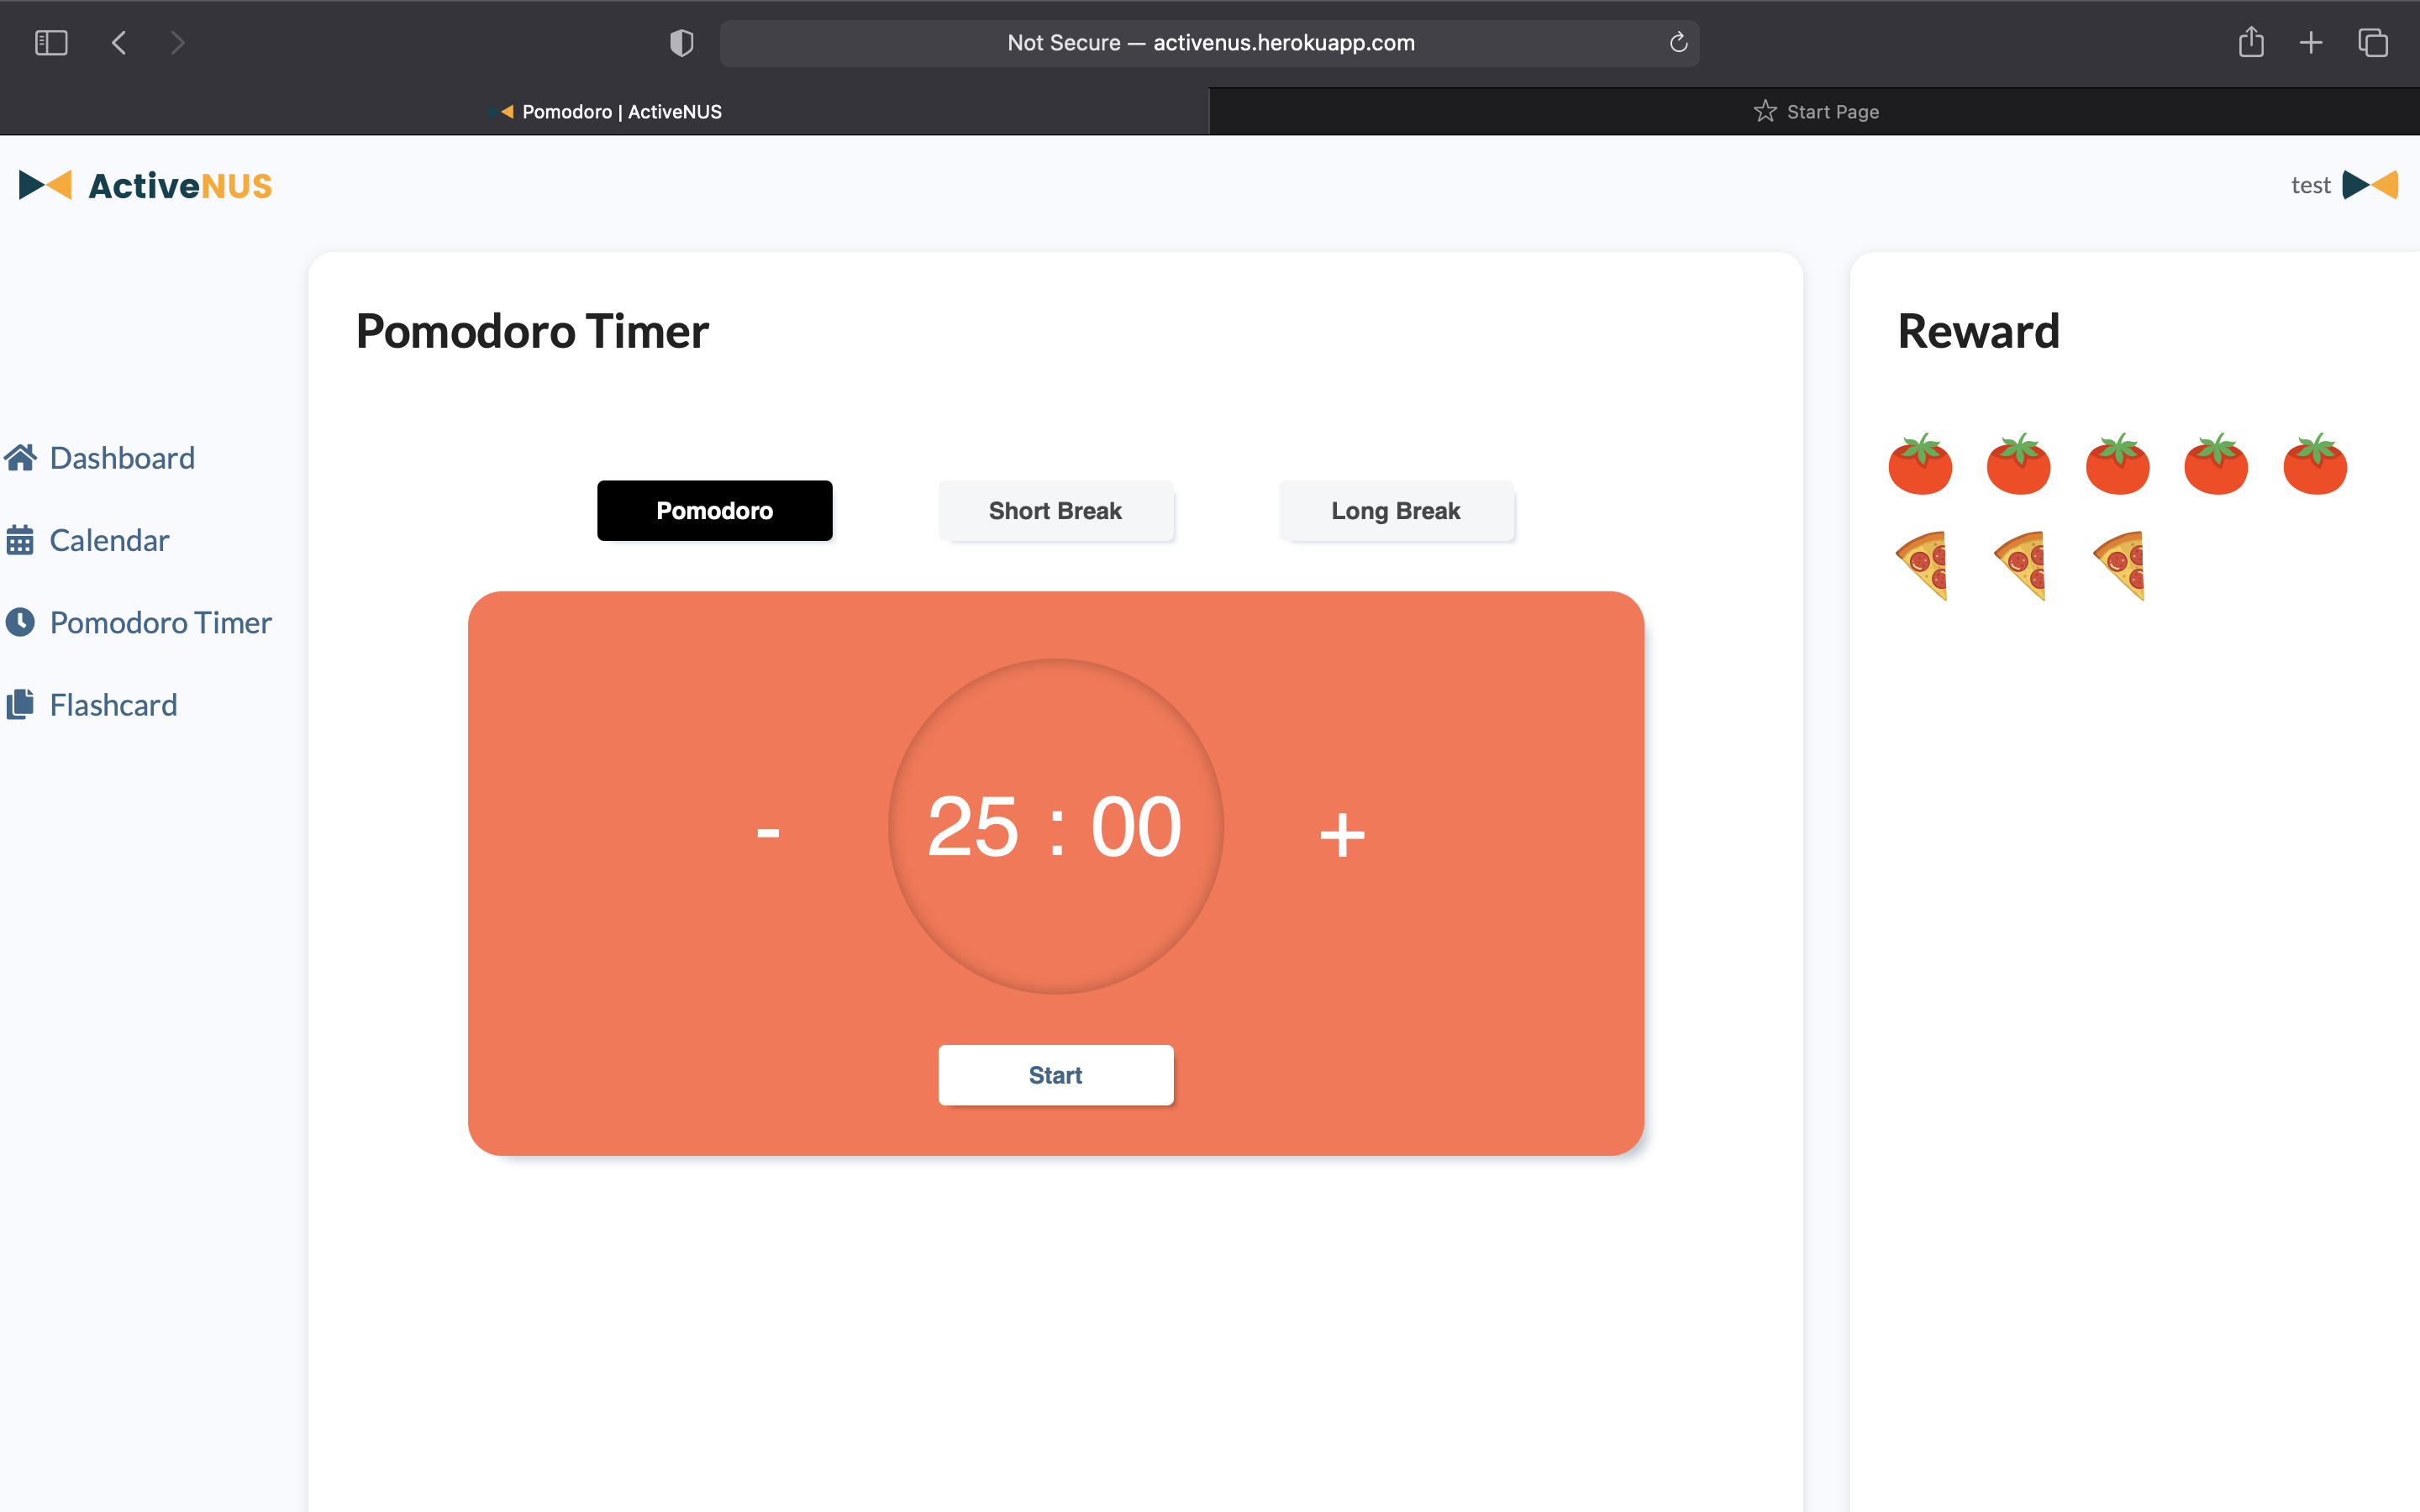Toggle the Safari sidebar icon

click(51, 43)
